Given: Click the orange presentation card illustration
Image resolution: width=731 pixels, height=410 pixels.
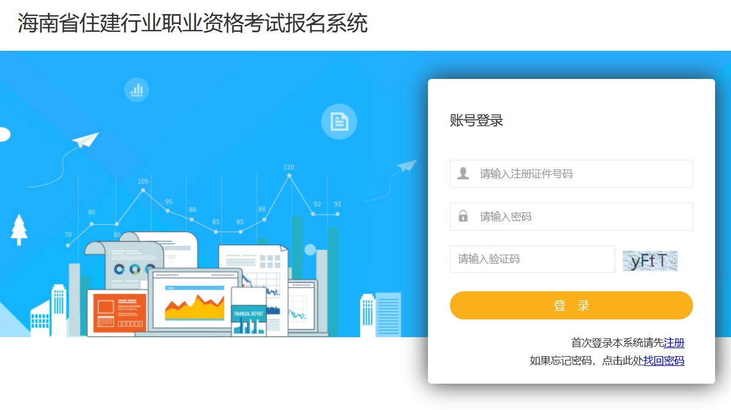Looking at the screenshot, I should click(x=118, y=312).
